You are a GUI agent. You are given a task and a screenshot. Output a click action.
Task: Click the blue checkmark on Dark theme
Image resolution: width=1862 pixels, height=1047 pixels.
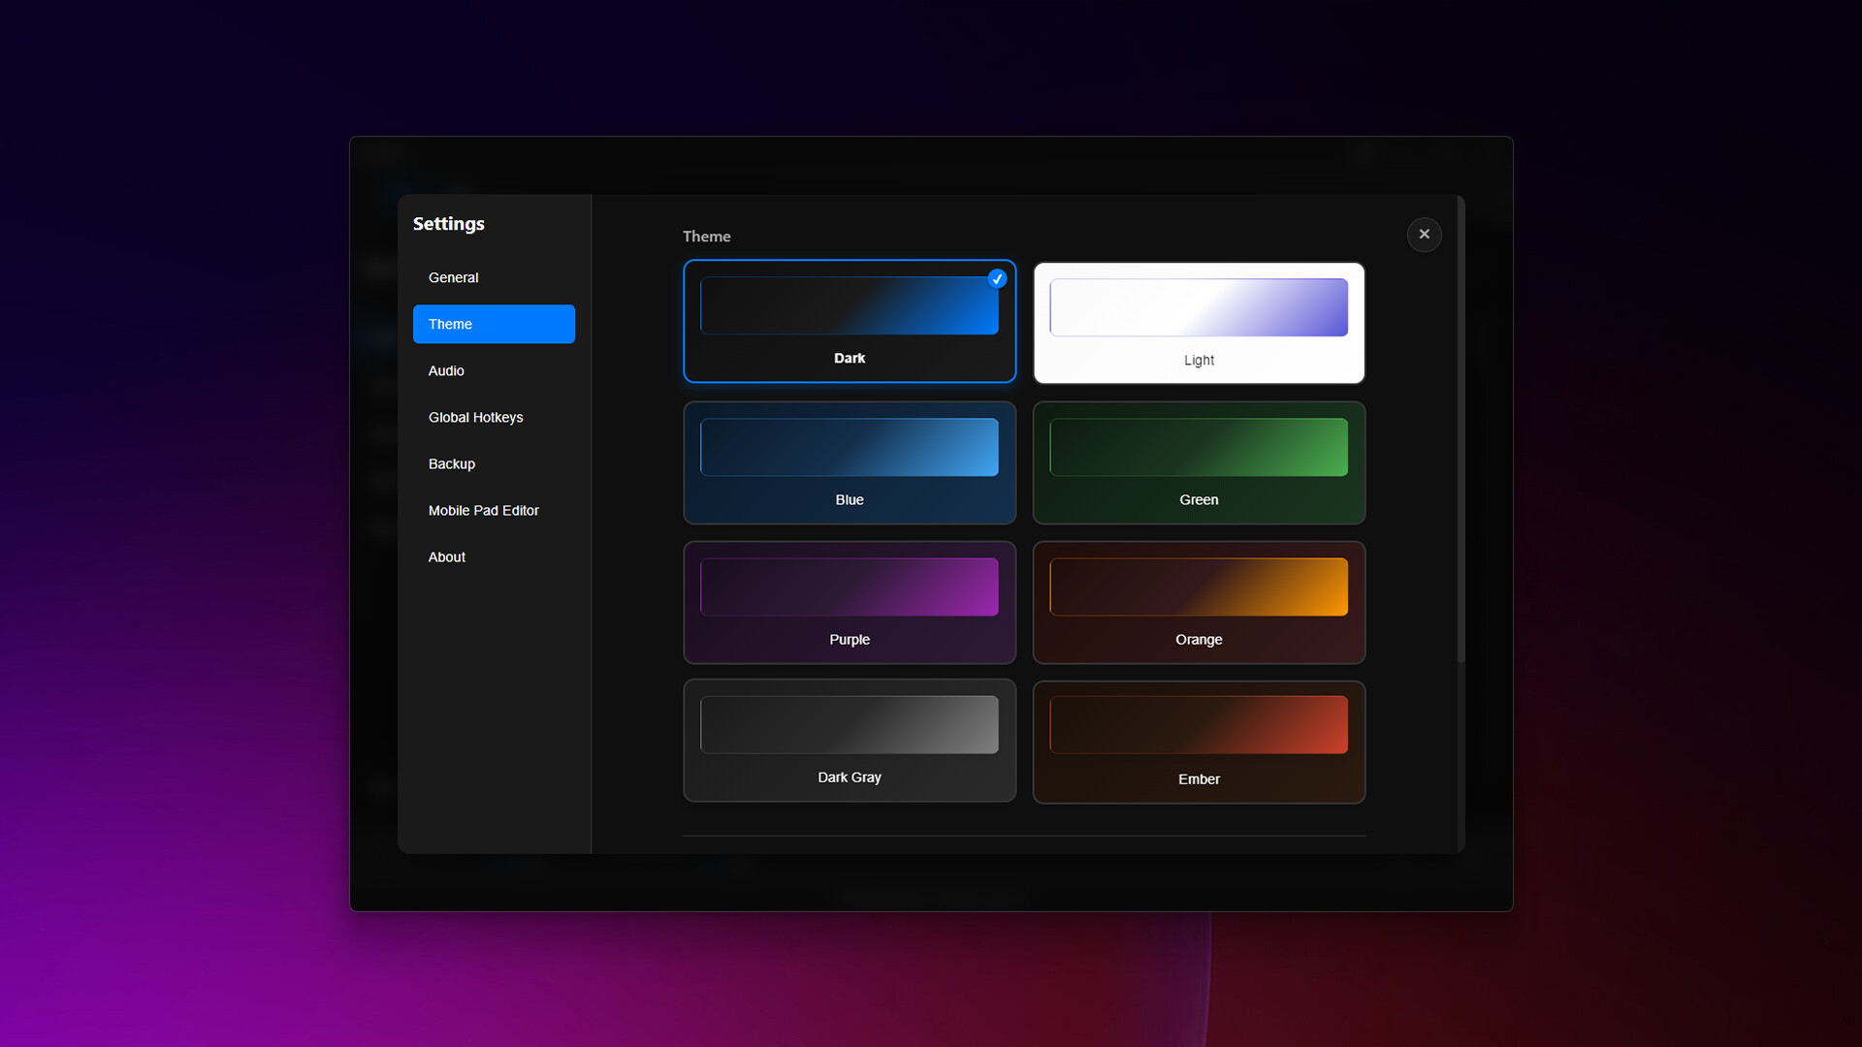click(x=997, y=279)
